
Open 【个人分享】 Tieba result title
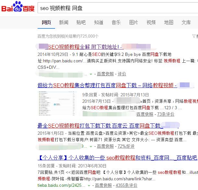(x=117, y=158)
